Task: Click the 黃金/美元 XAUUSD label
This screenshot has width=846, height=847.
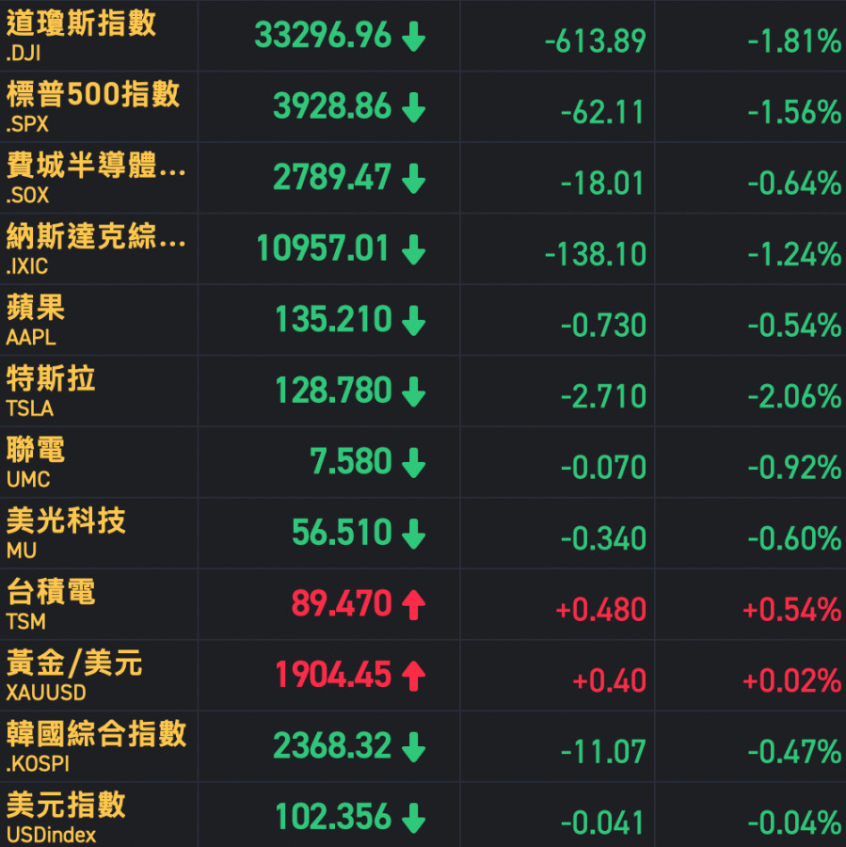Action: (x=74, y=675)
